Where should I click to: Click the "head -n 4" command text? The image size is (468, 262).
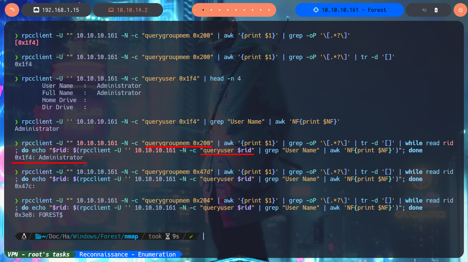[x=225, y=79]
